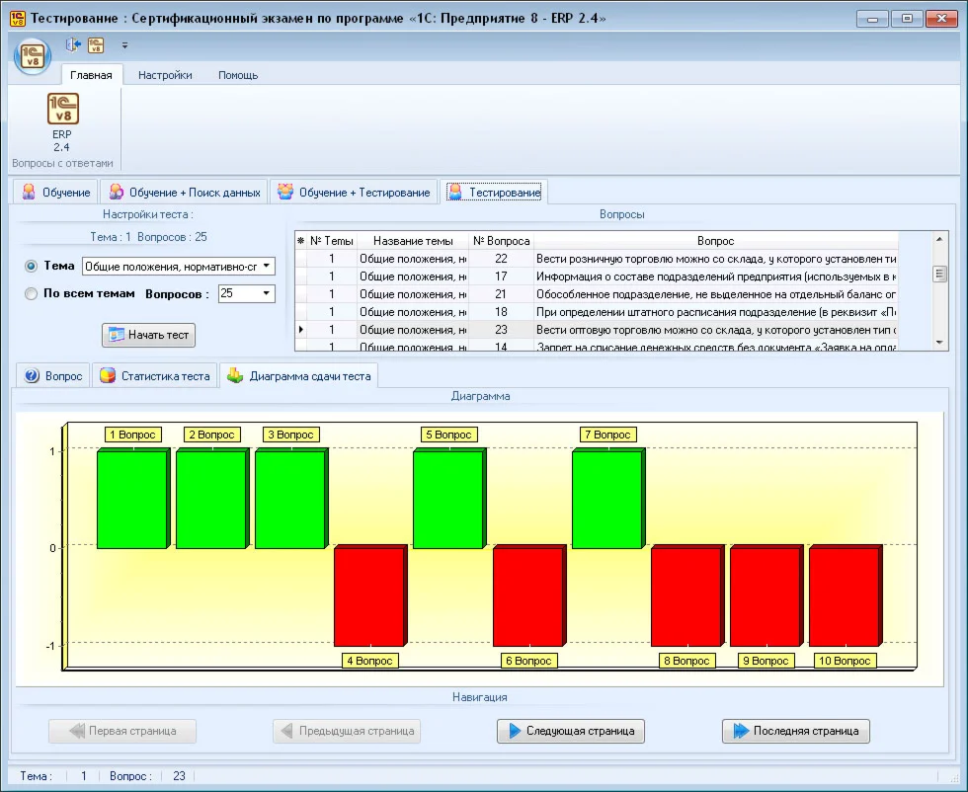Select the По всем темам radio button
Image resolution: width=968 pixels, height=792 pixels.
pos(32,293)
